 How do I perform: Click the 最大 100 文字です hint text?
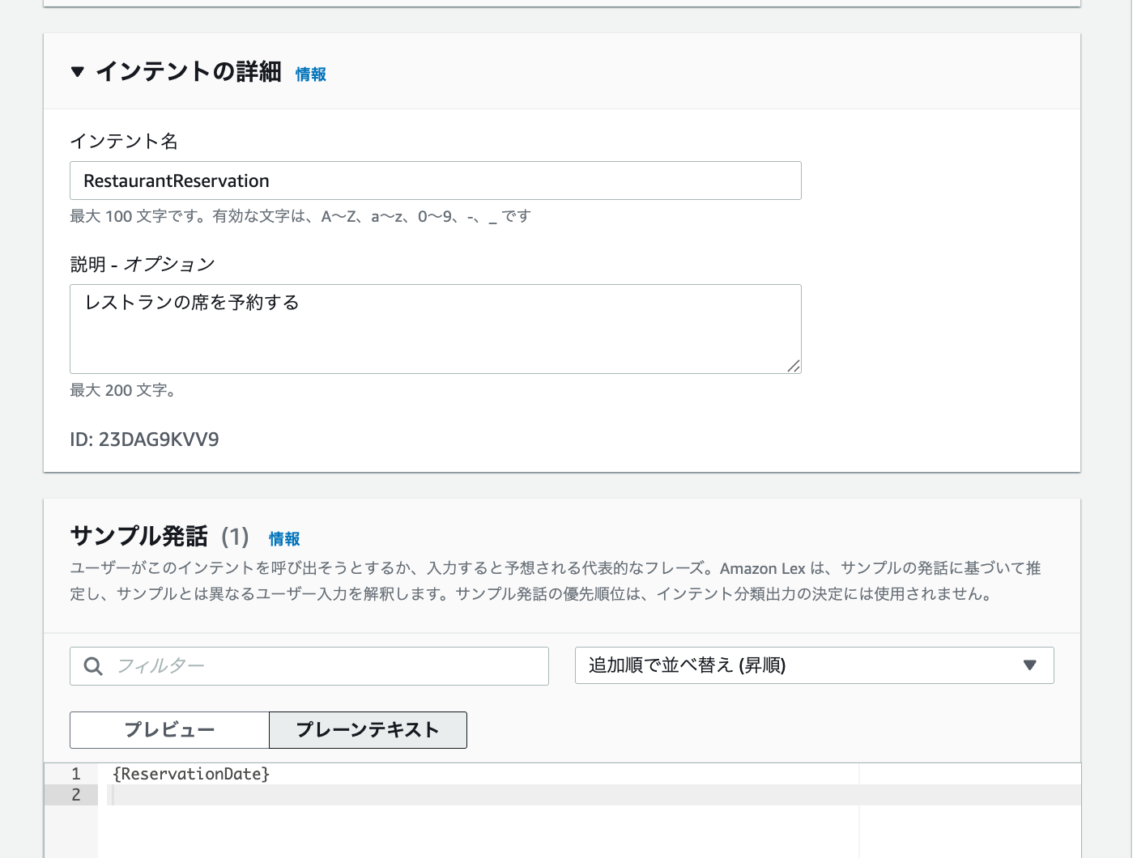[300, 216]
